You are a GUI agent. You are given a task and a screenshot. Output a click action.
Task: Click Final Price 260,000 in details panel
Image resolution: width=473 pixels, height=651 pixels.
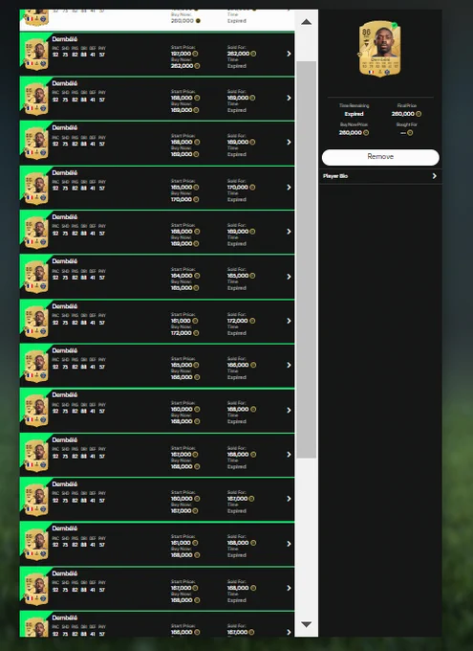[403, 114]
